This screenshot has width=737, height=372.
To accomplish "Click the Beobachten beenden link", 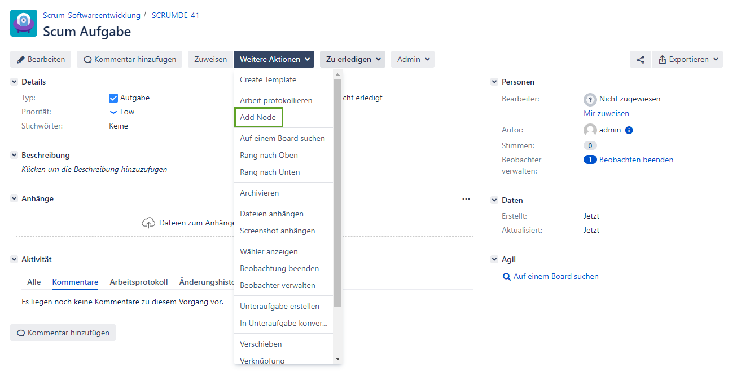I will pyautogui.click(x=636, y=160).
